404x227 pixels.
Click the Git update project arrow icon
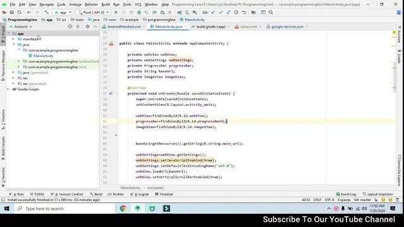pyautogui.click(x=213, y=13)
